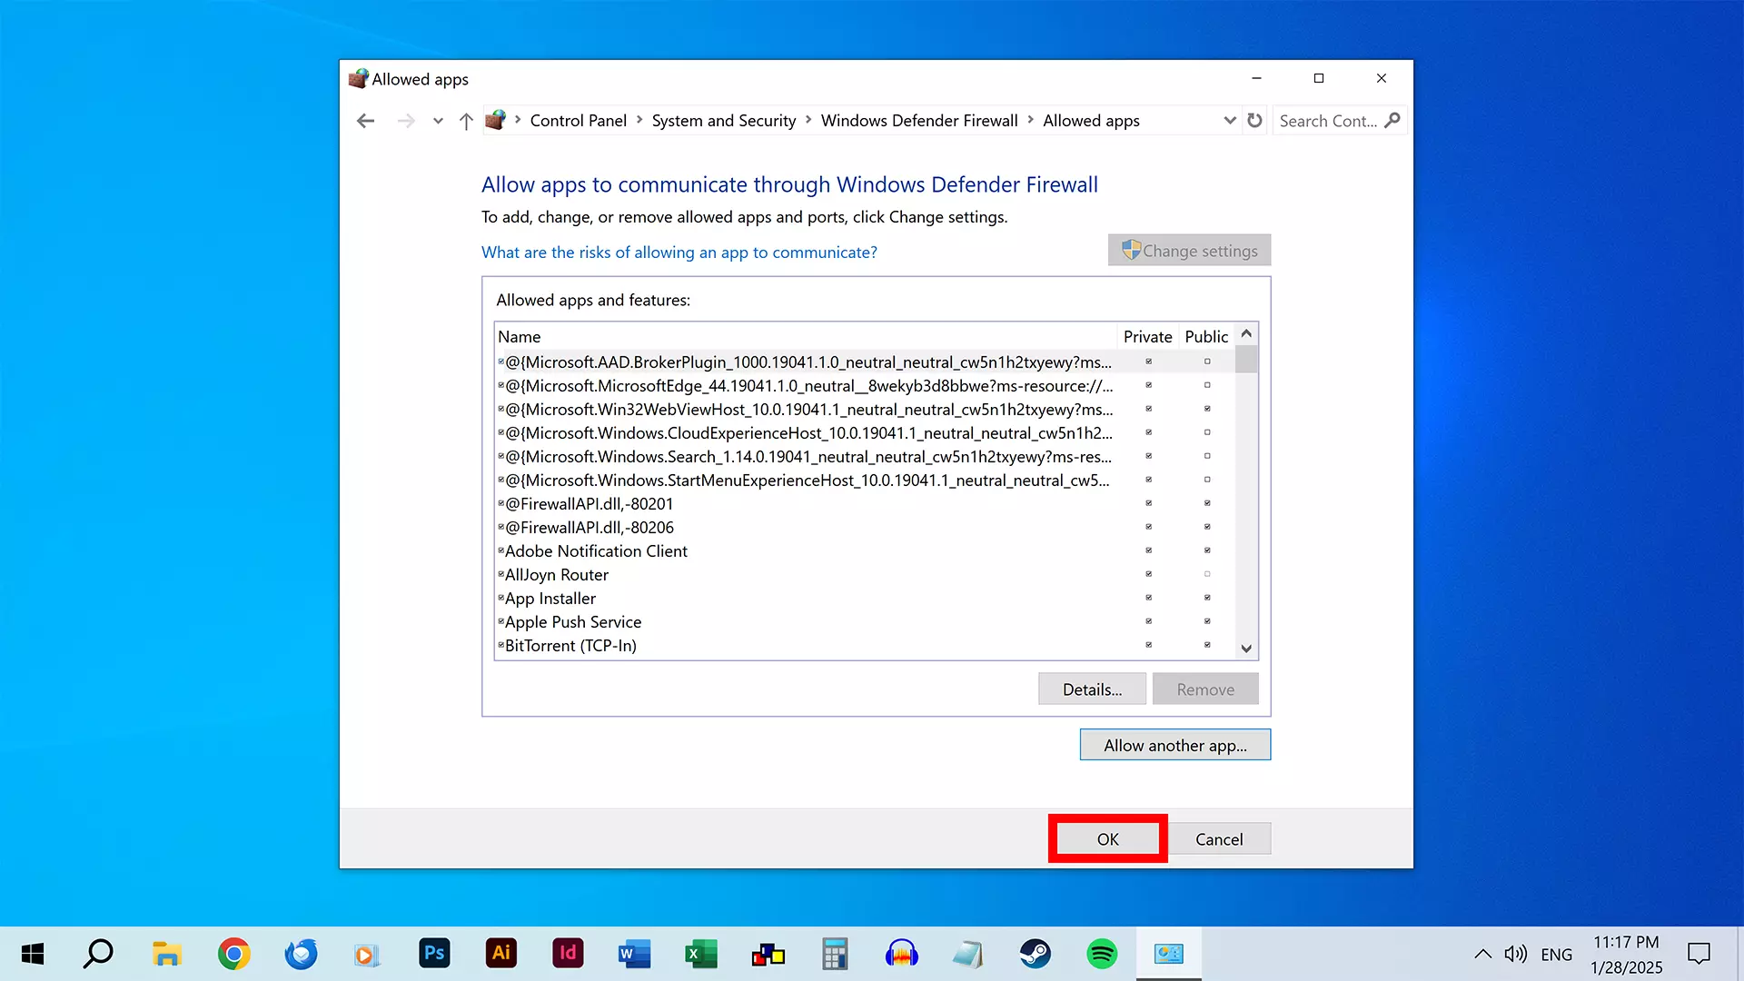
Task: Click the Back arrow navigation icon
Action: coord(365,121)
